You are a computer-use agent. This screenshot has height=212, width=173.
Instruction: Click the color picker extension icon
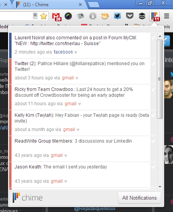tap(68, 16)
